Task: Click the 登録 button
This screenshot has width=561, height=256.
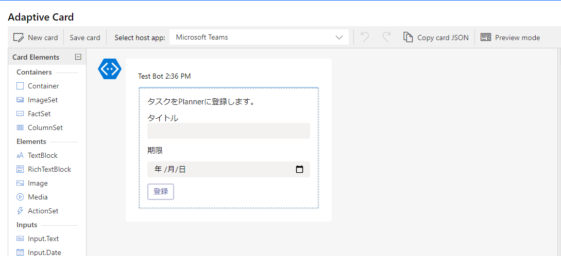Action: pos(161,191)
